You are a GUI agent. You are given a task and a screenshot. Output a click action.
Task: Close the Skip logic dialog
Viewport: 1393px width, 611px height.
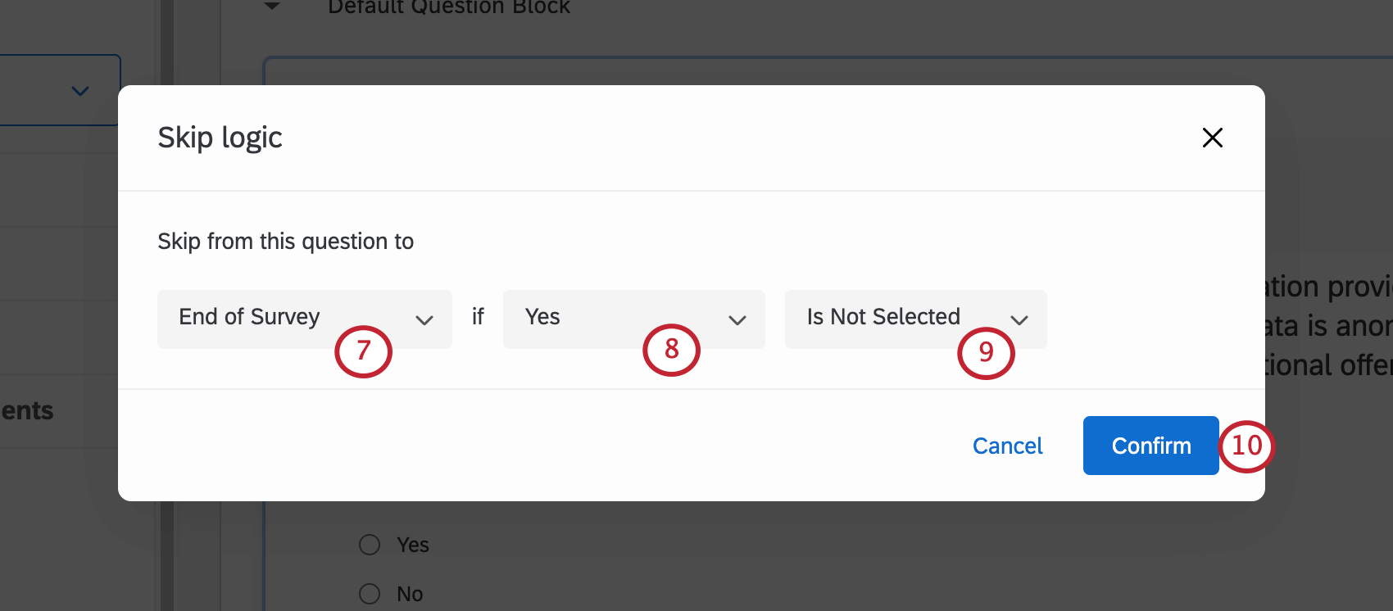(x=1212, y=138)
